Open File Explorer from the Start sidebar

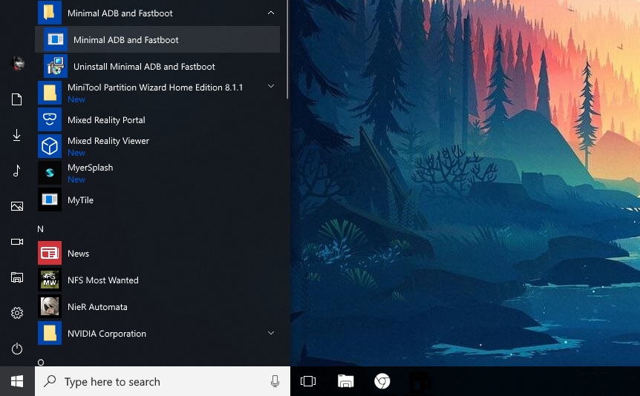pyautogui.click(x=17, y=277)
